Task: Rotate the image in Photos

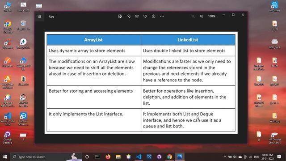Action: 129,17
